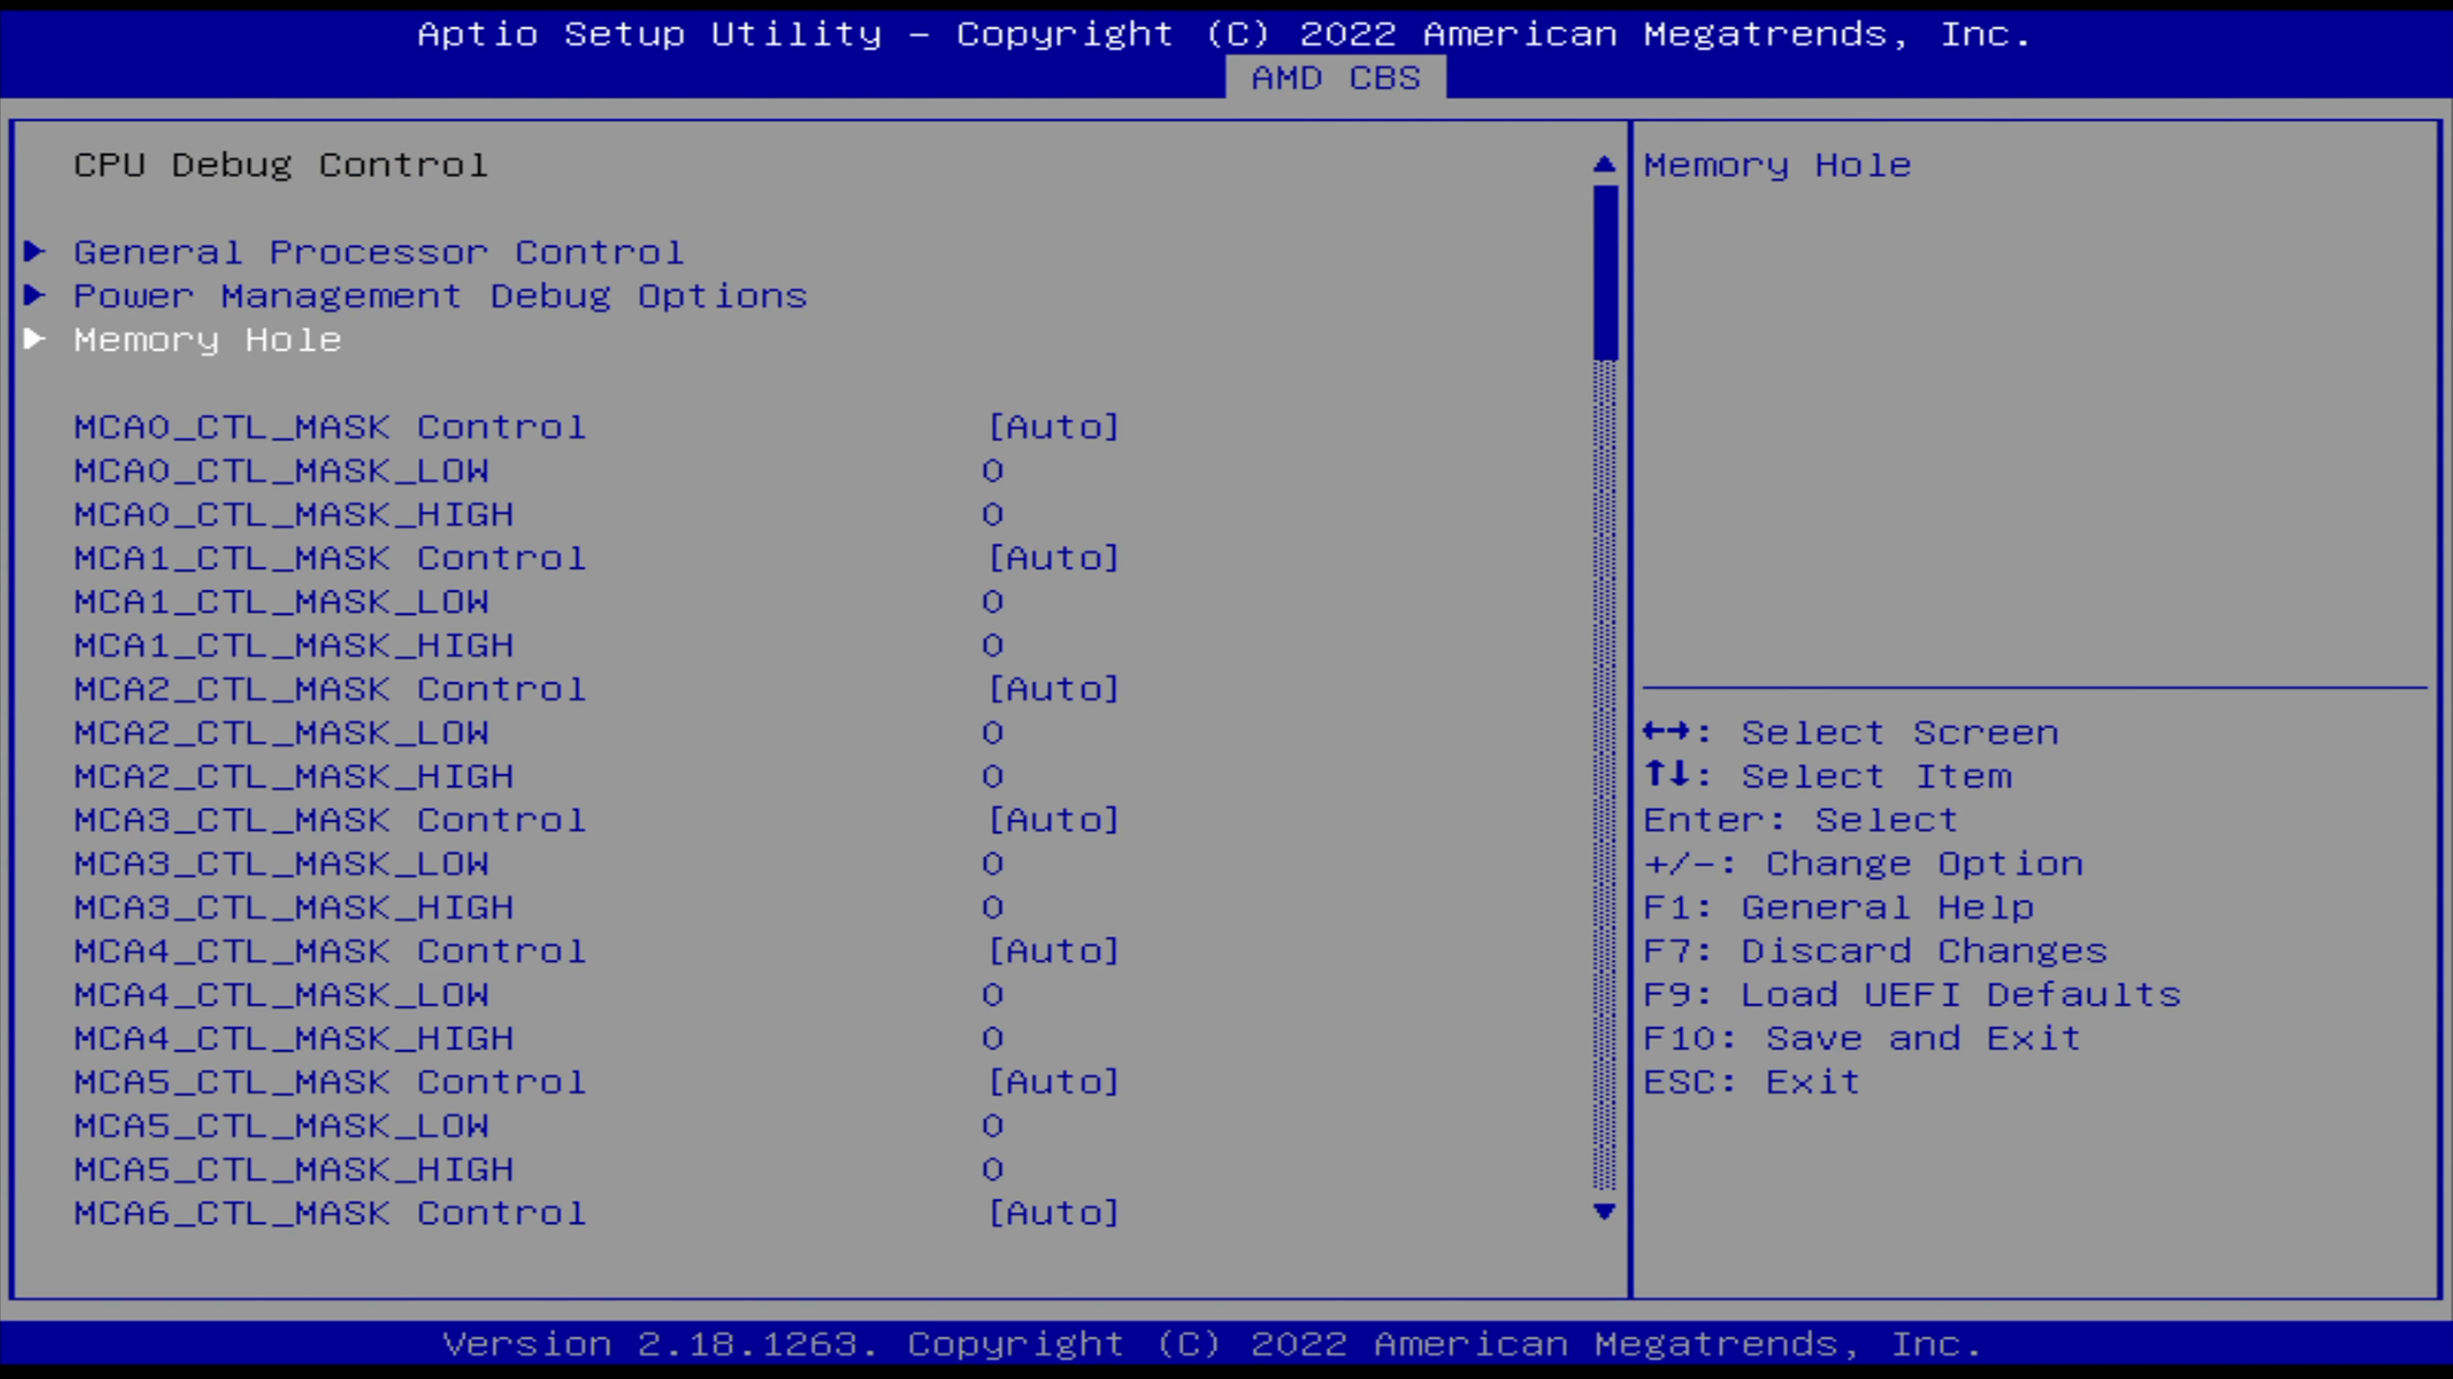The width and height of the screenshot is (2453, 1379).
Task: Click the MCA2_CTL_MASK Control label
Action: coord(330,689)
